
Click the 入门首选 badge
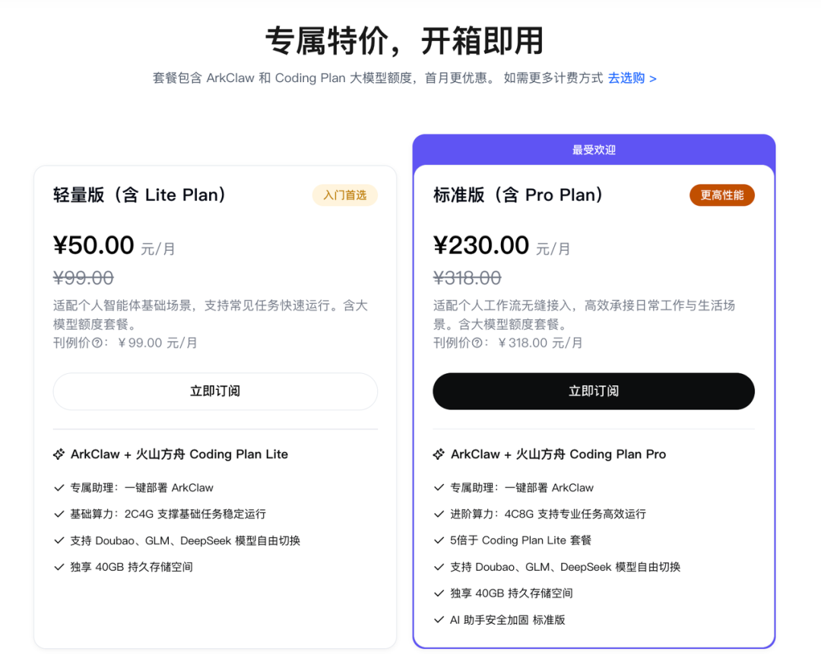pos(344,195)
